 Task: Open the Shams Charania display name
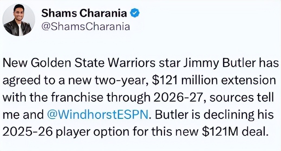click(x=85, y=13)
